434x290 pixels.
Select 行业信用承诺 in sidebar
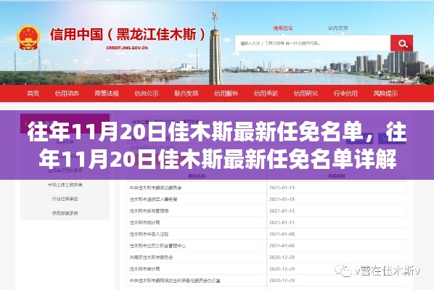[x=65, y=199]
